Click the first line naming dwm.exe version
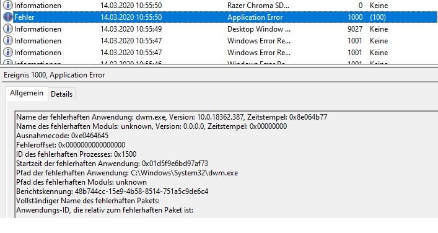Viewport: 438px width, 233px height. tap(172, 116)
